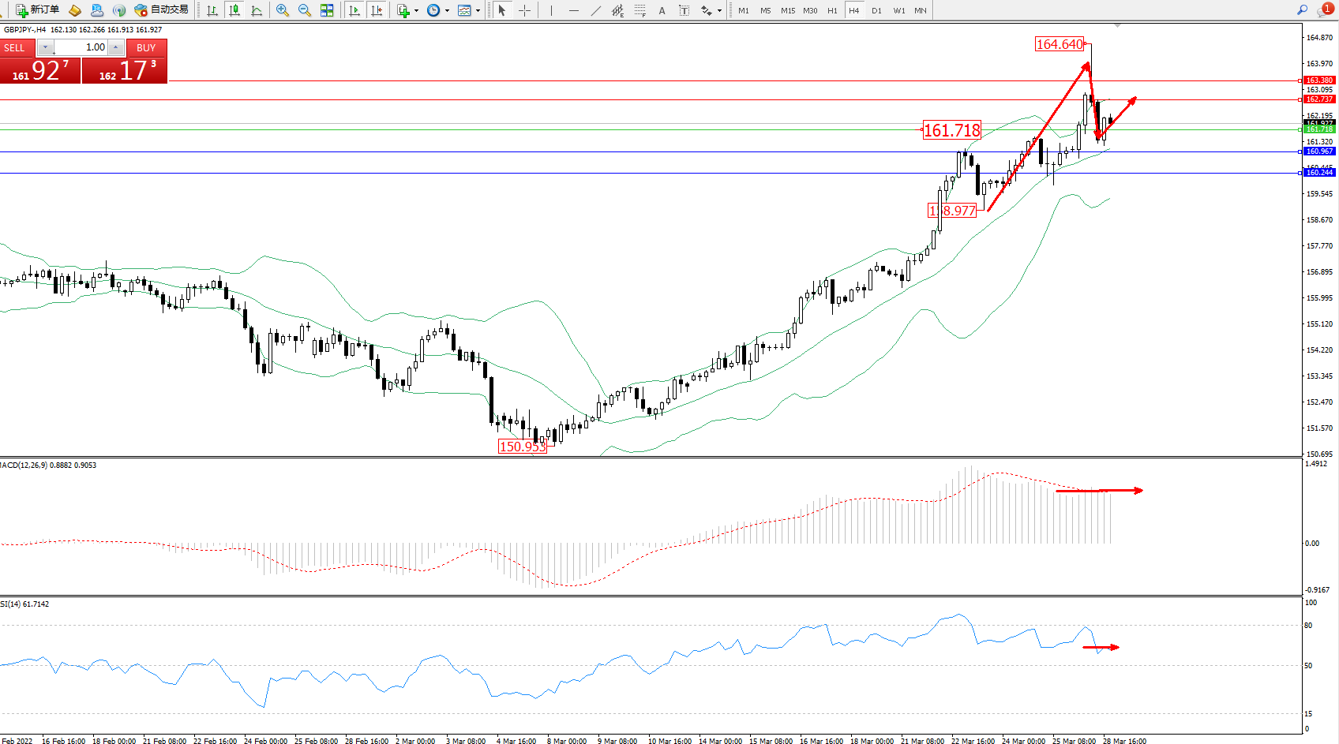1339x744 pixels.
Task: Toggle chart auto scroll
Action: pos(354,10)
